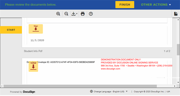Click the globe language icon
The height and width of the screenshot is (96, 180).
[x=91, y=91]
